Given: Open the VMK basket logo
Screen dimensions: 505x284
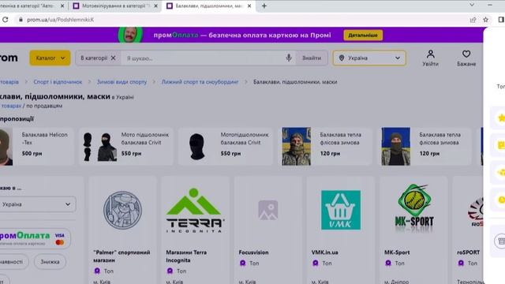Looking at the screenshot, I should point(341,210).
